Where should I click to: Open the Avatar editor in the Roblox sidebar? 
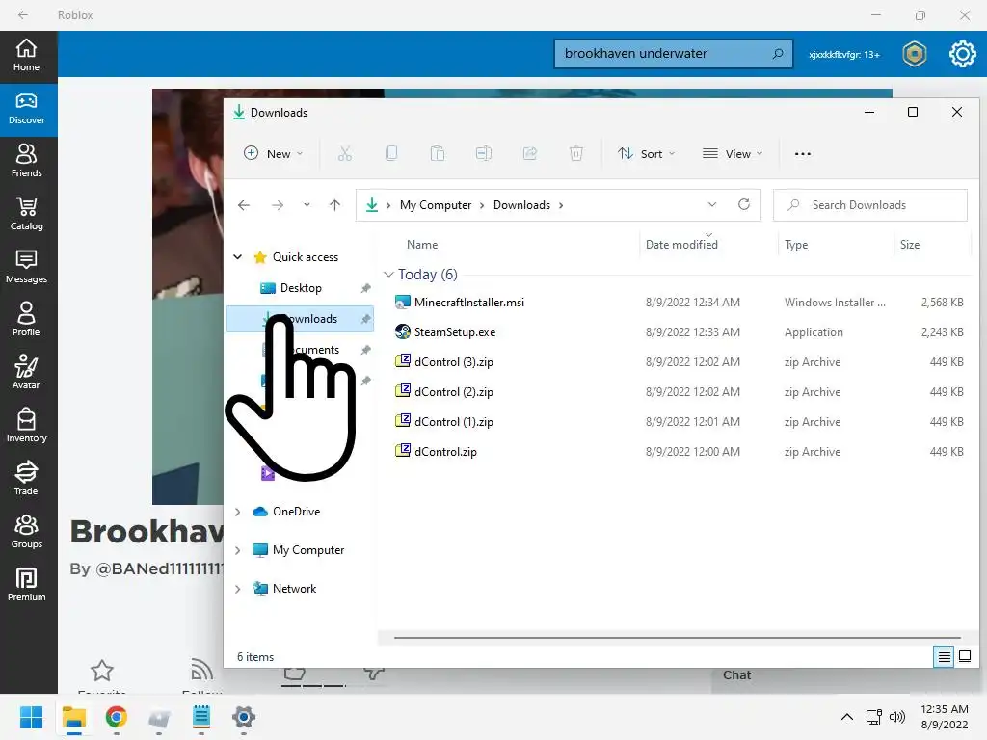point(26,373)
